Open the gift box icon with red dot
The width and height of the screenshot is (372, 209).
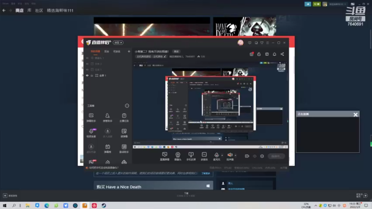tap(252, 54)
